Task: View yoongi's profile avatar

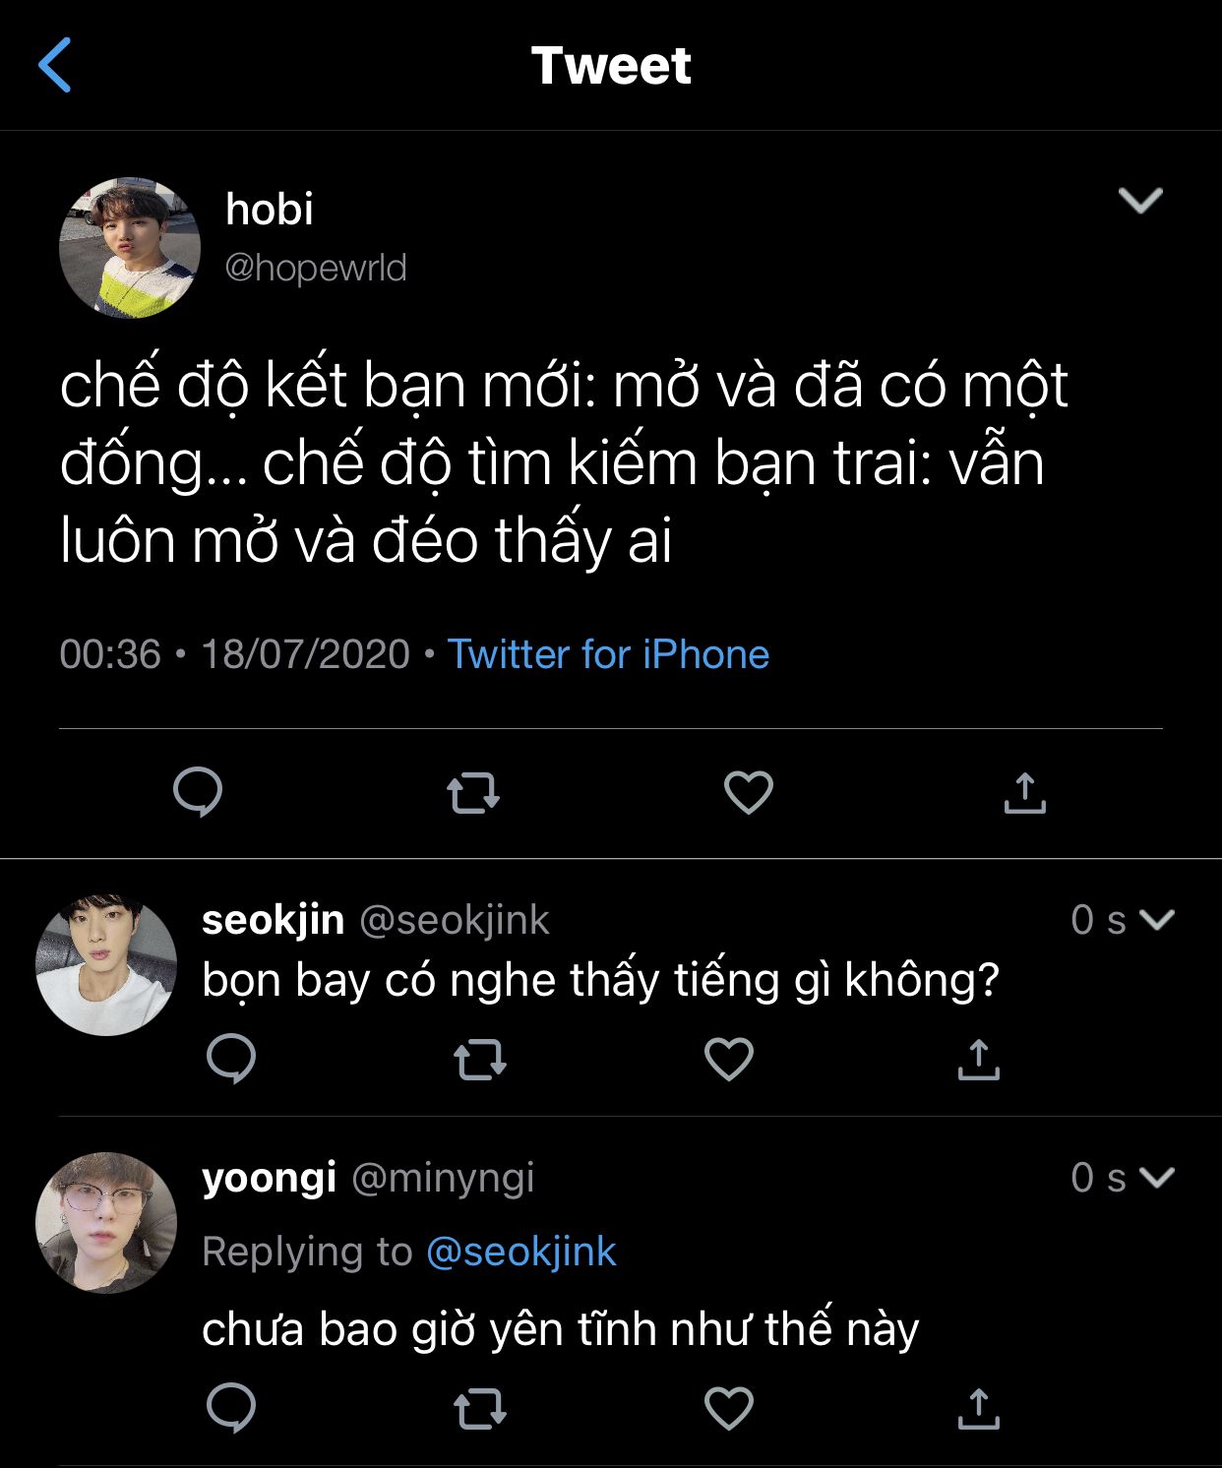Action: click(106, 1222)
